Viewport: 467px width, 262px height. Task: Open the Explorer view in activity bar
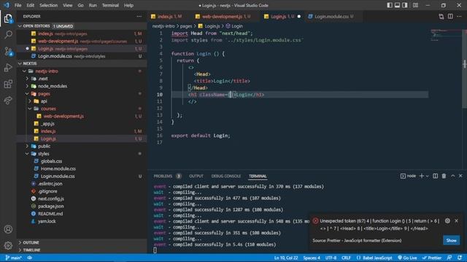coord(8,19)
